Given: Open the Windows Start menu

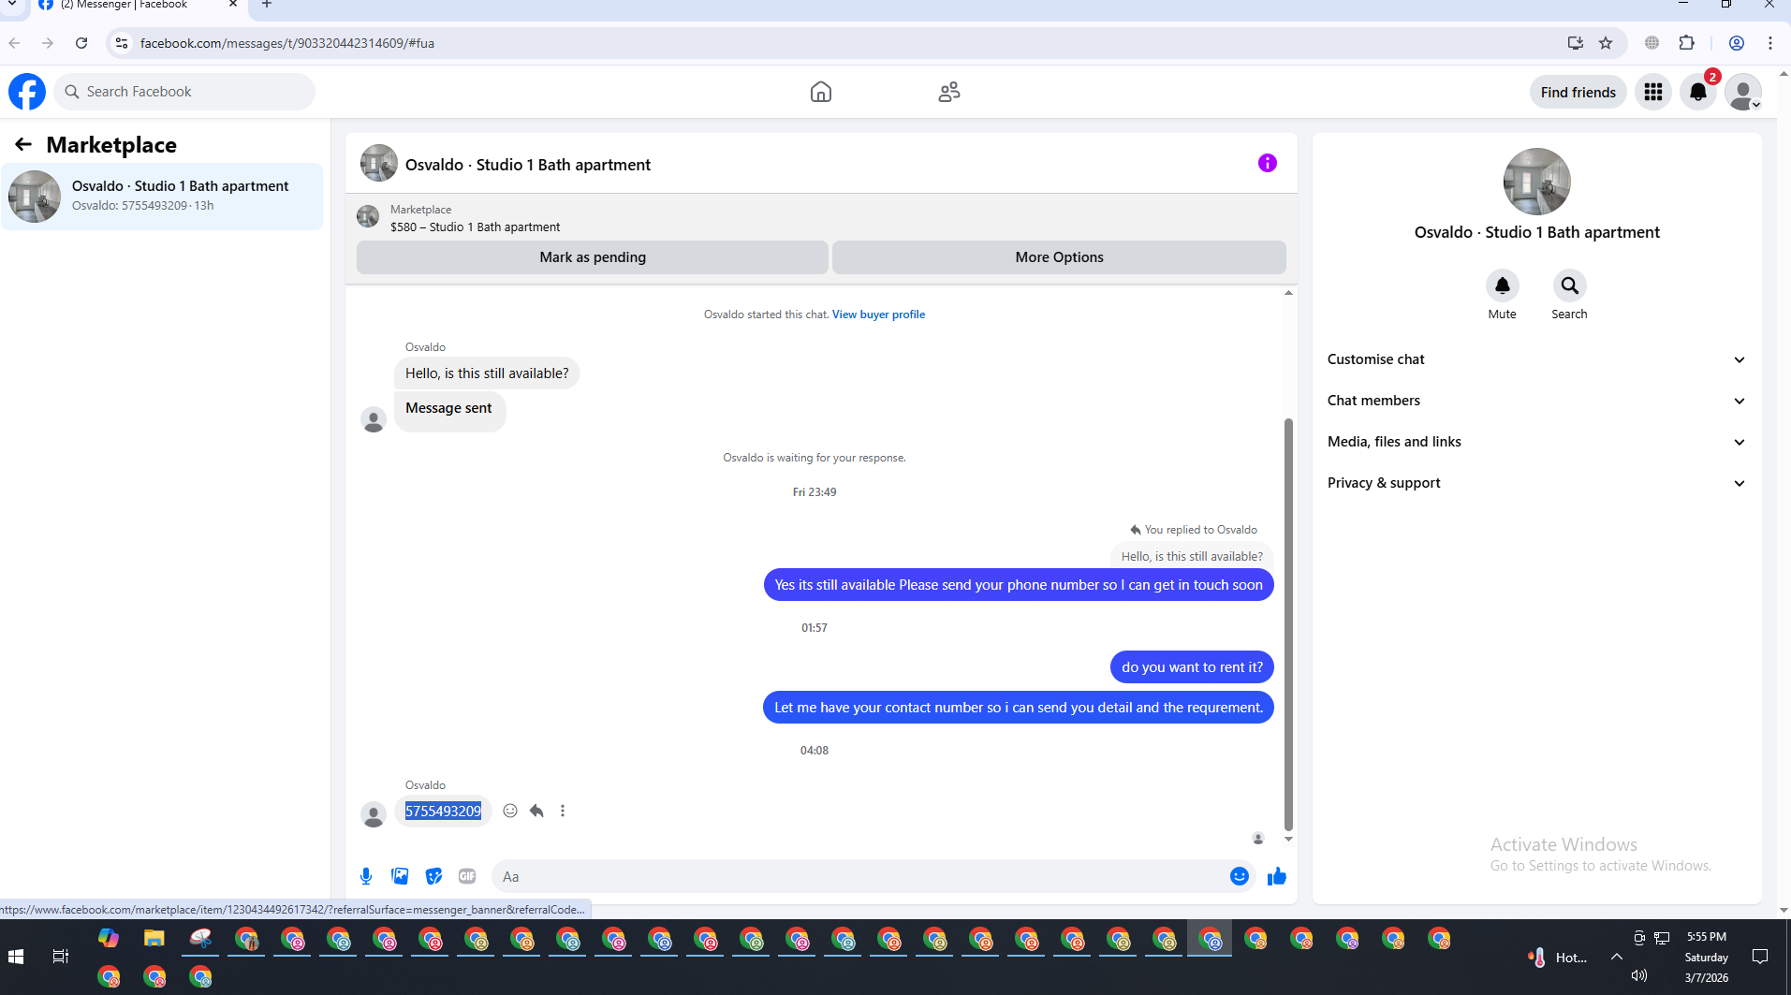Looking at the screenshot, I should coord(16,957).
